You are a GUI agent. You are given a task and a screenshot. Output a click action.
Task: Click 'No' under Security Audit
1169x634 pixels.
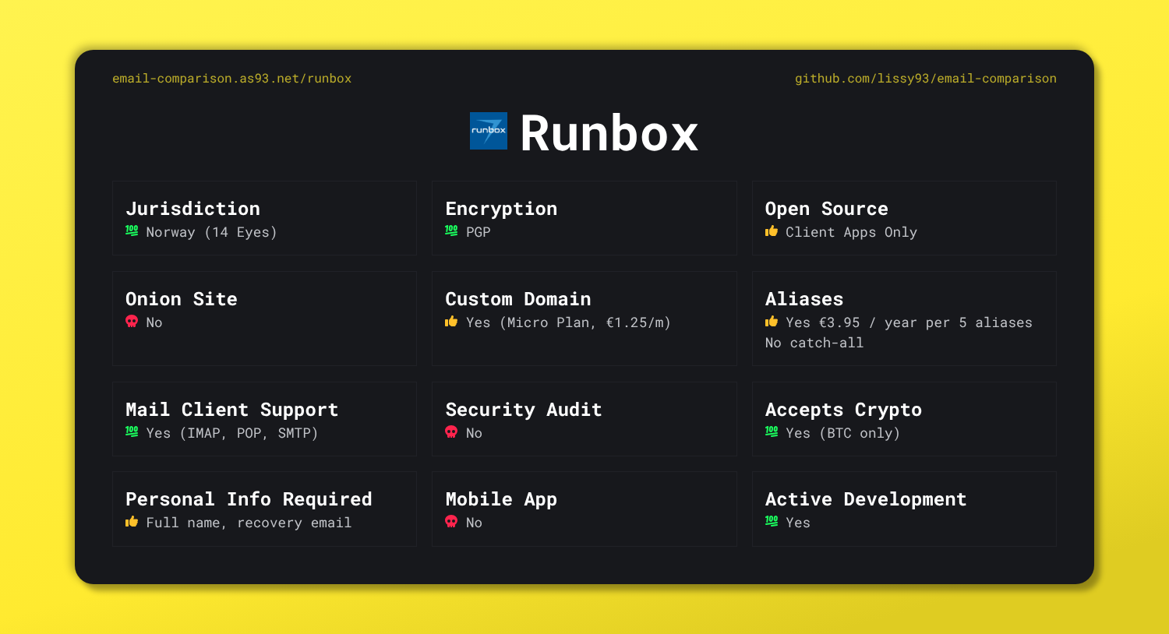click(x=474, y=433)
